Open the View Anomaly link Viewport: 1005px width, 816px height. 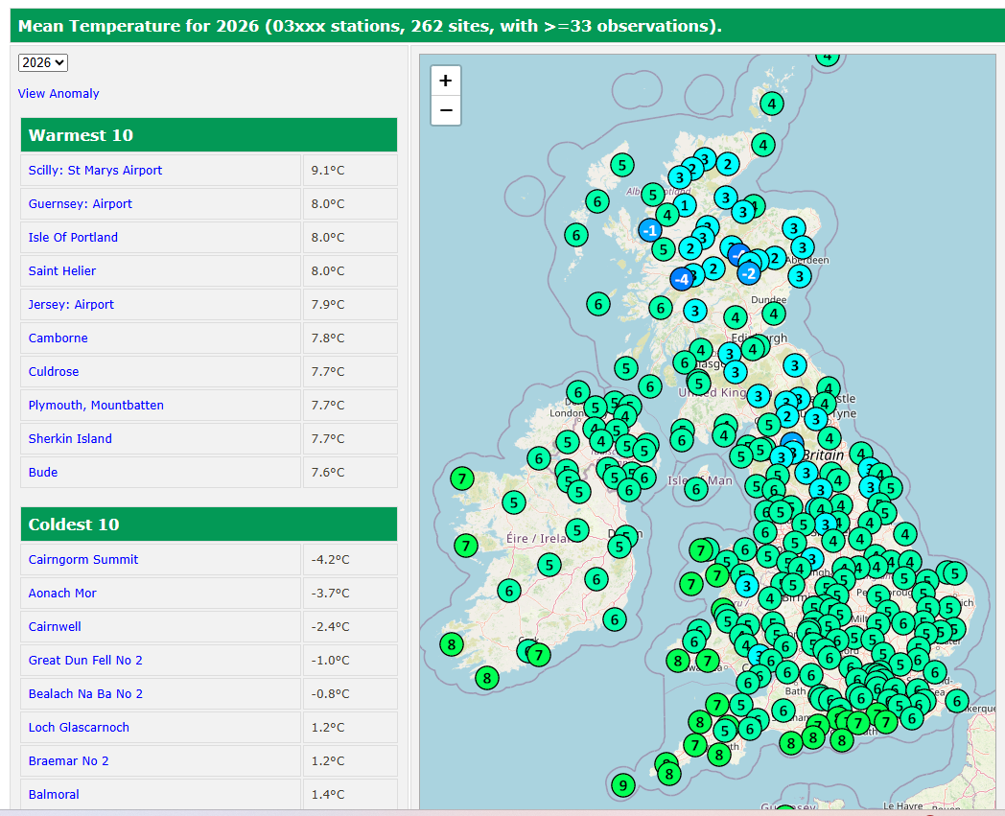click(x=58, y=93)
